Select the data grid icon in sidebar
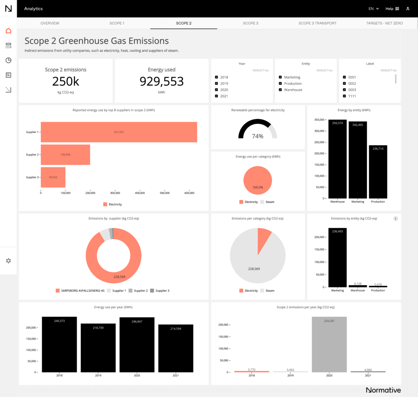The height and width of the screenshot is (397, 418). [x=8, y=45]
